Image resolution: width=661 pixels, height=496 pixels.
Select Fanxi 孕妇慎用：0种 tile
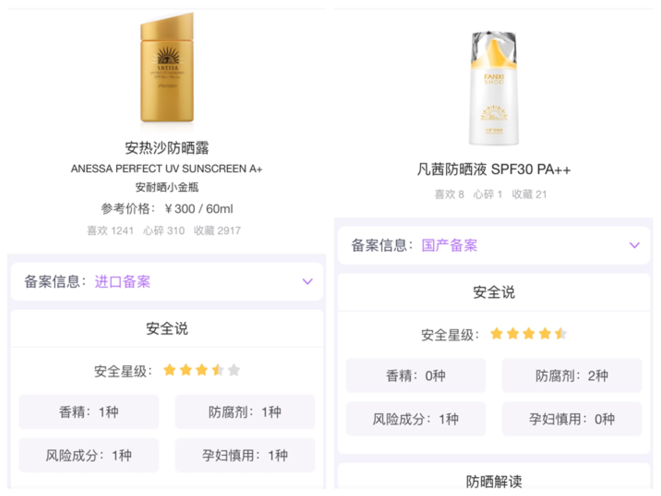click(572, 419)
